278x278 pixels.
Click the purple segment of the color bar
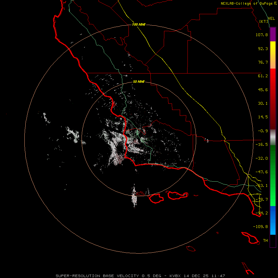click(273, 34)
